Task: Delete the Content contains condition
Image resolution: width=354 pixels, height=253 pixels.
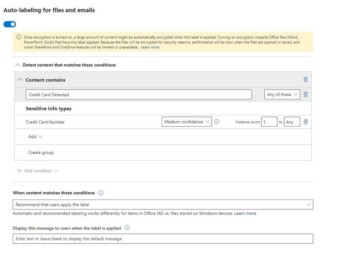Action: pos(305,80)
